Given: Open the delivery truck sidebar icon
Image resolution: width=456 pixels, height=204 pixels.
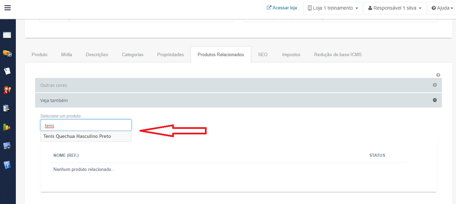Looking at the screenshot, I should [7, 53].
